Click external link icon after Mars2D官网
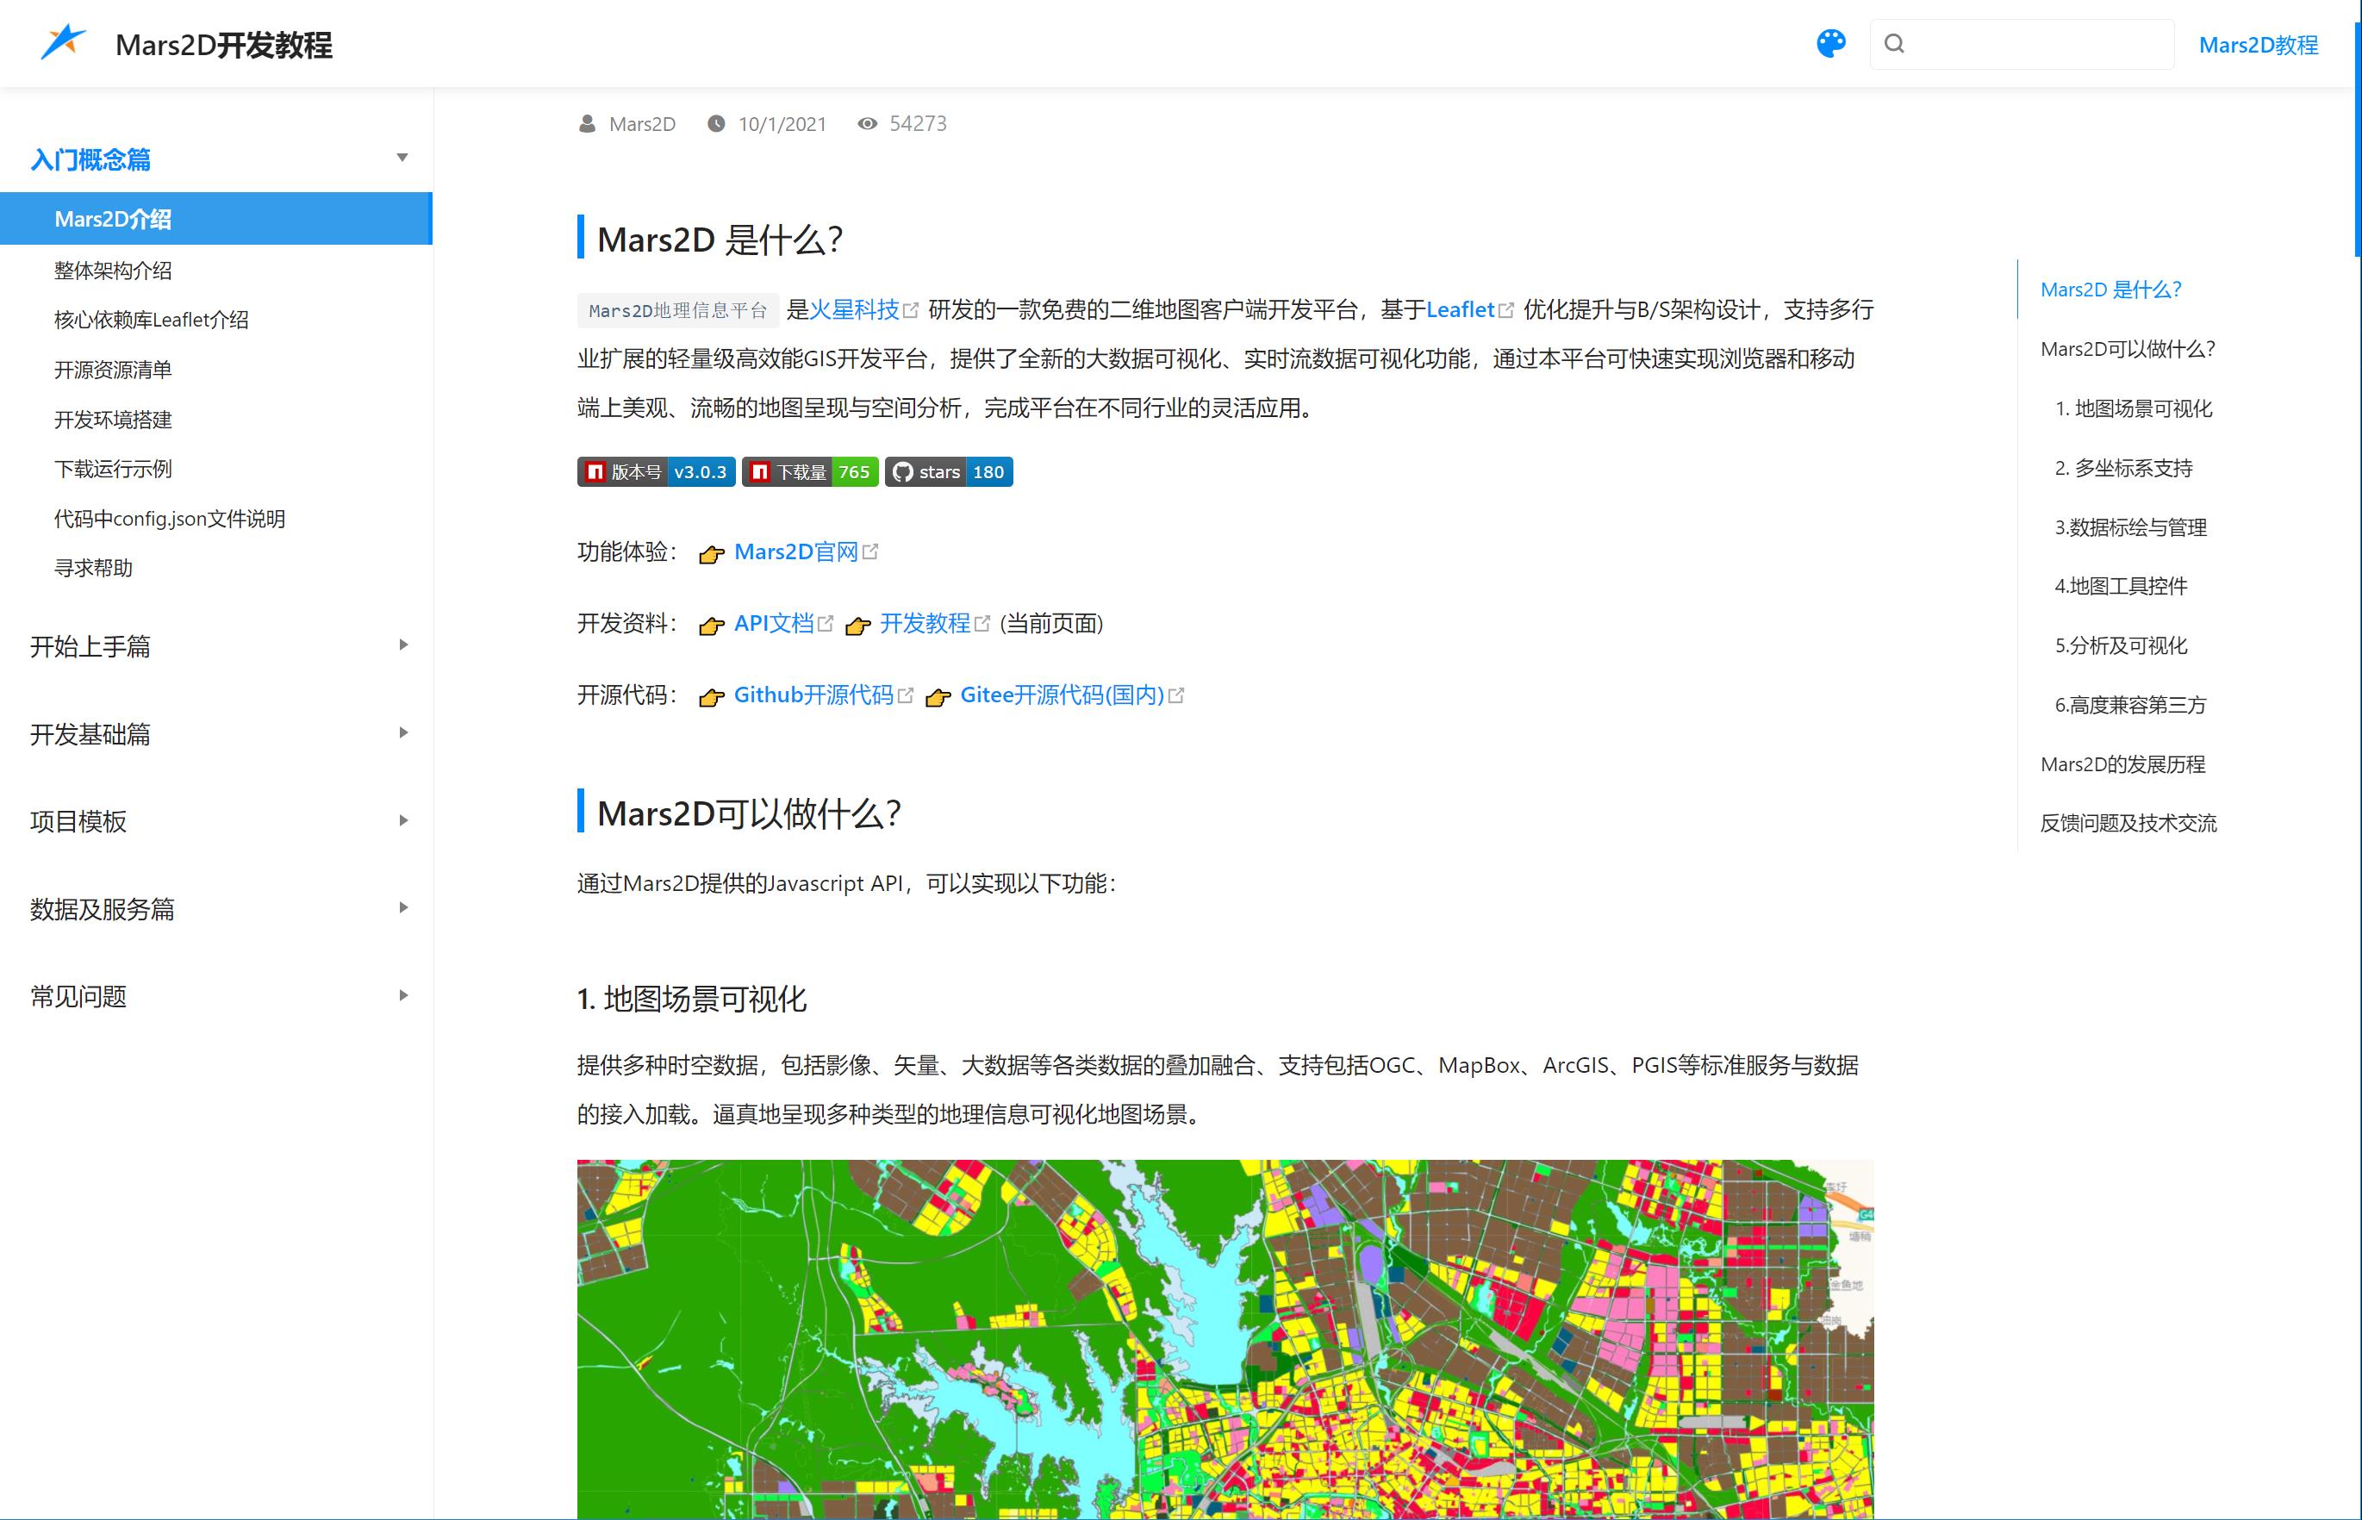The image size is (2362, 1520). (x=869, y=551)
